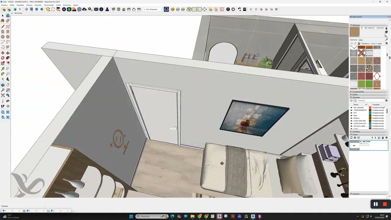Toggle visibility of LIGAR Perfil LED tag

coord(351,123)
